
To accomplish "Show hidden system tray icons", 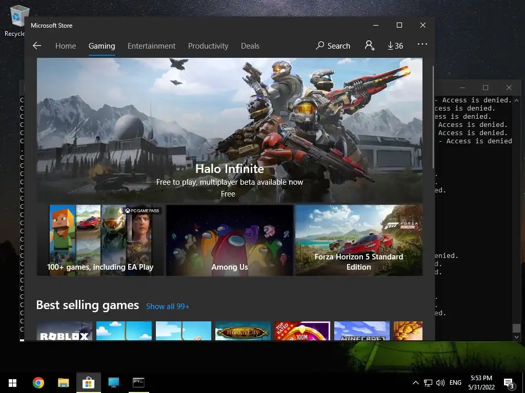I will 415,383.
